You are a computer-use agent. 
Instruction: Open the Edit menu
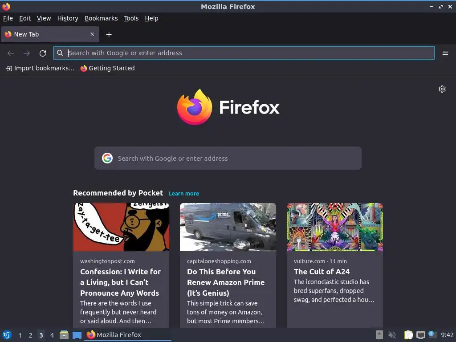(x=25, y=18)
